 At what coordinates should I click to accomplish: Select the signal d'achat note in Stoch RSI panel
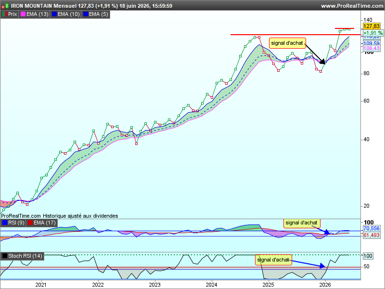[273, 260]
